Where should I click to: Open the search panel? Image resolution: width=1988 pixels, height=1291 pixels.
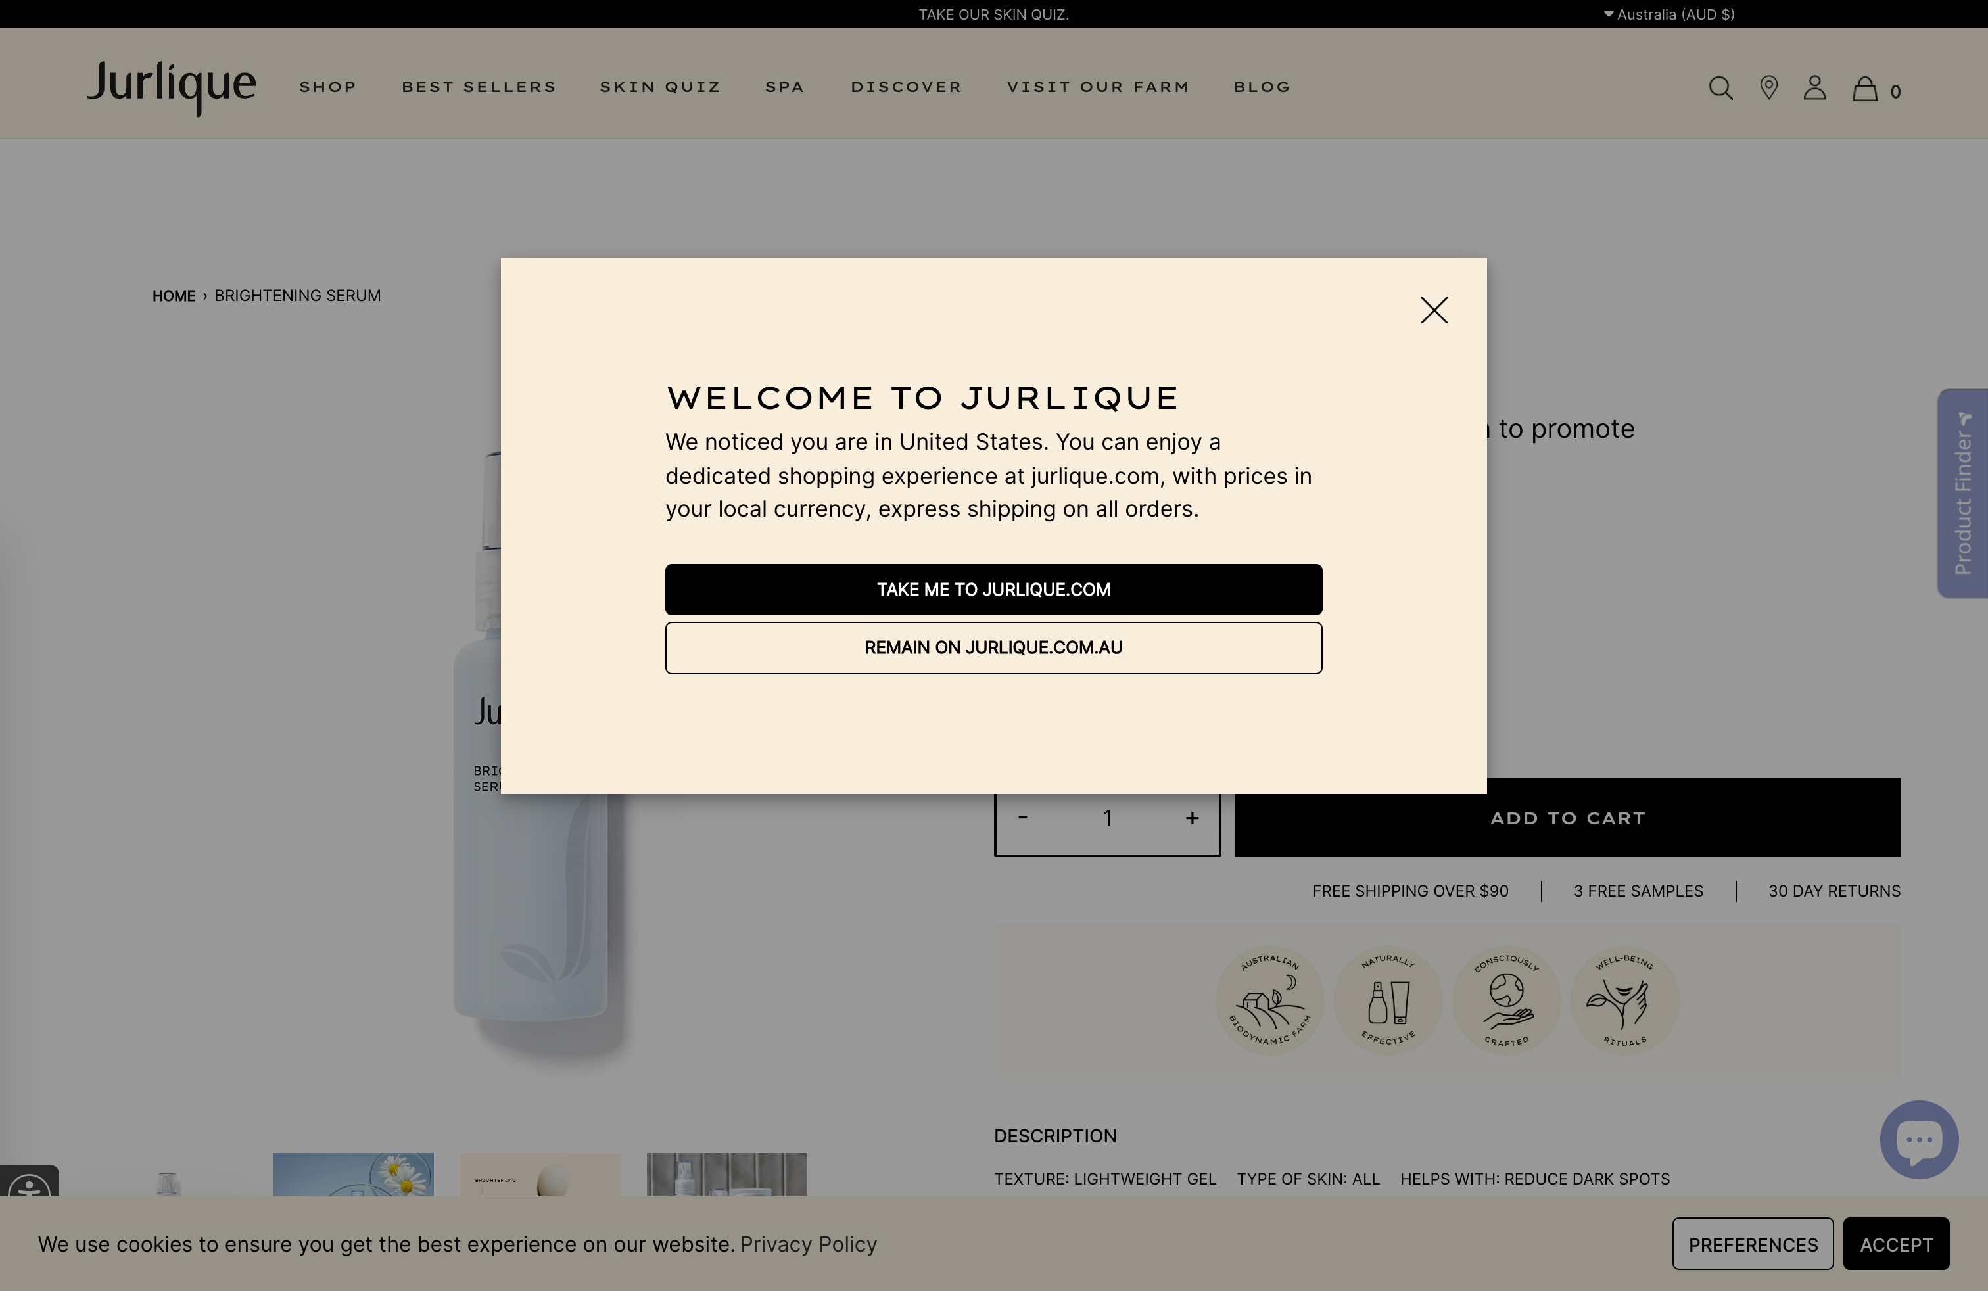click(x=1720, y=87)
